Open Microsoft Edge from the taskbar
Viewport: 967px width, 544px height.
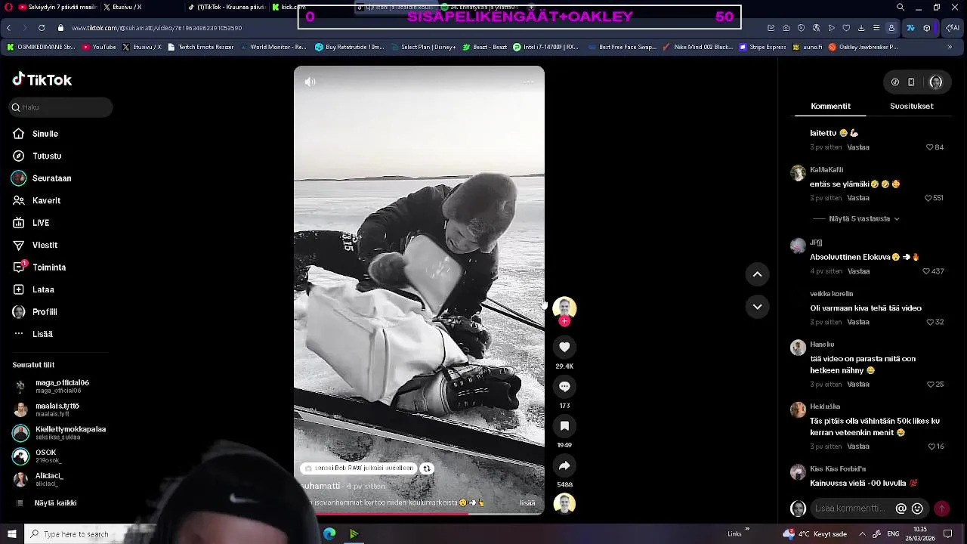(329, 534)
